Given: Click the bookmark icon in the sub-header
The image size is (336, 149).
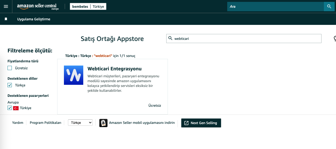Looking at the screenshot, I should (6, 19).
